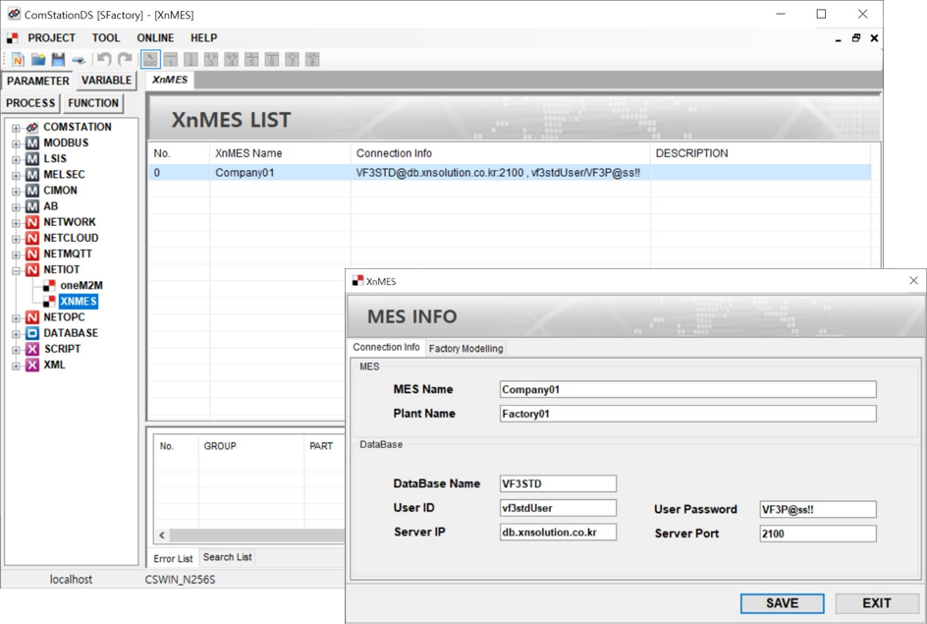Click the Redo arrow icon
The width and height of the screenshot is (927, 624).
125,60
